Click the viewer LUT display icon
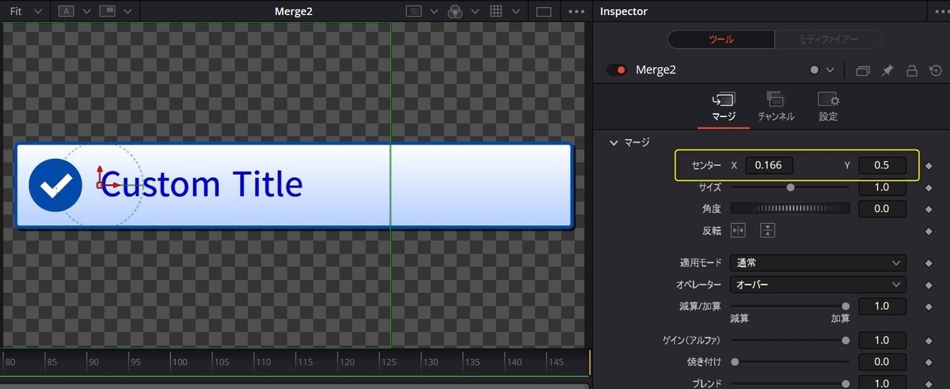Viewport: 950px width, 389px height. coord(414,11)
